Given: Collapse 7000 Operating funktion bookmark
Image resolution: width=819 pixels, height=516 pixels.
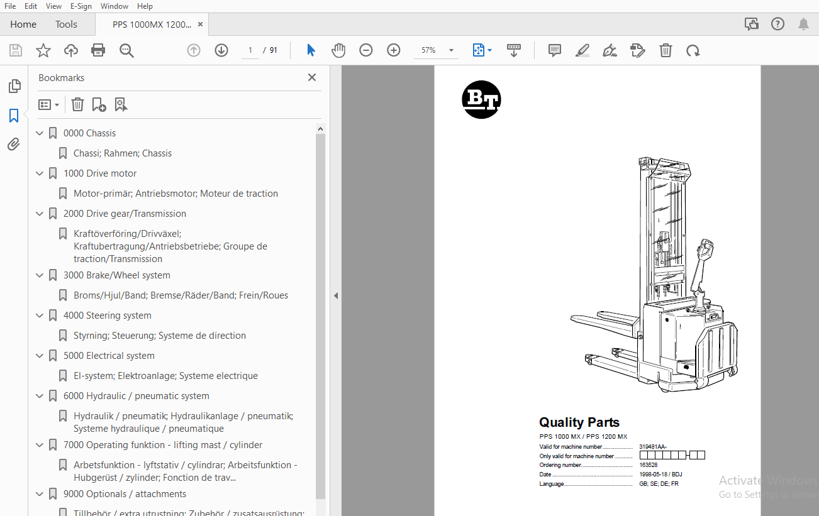Looking at the screenshot, I should [40, 445].
